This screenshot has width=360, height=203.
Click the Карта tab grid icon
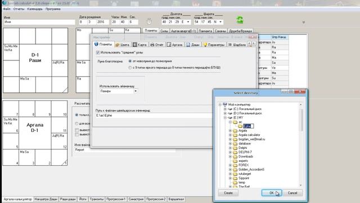(x=135, y=45)
